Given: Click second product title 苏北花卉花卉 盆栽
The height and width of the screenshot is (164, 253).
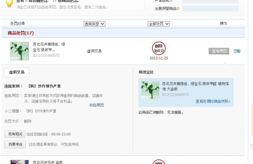Looking at the screenshot, I should coord(48,162).
